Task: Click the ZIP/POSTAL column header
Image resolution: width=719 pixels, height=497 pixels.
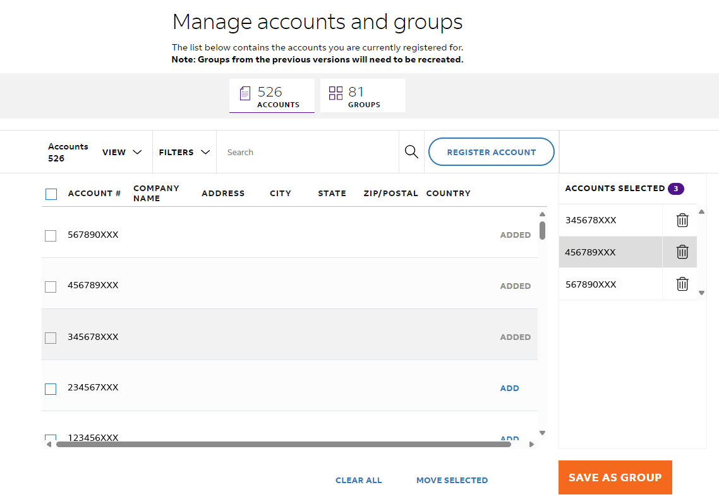Action: [x=390, y=193]
